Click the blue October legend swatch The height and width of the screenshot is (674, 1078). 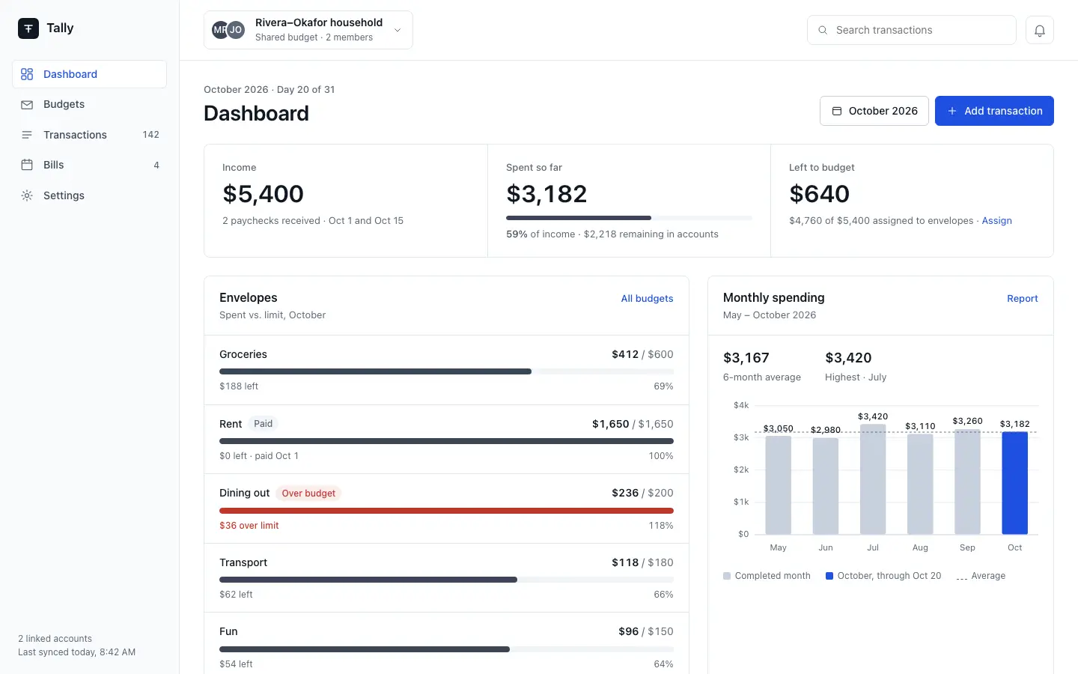coord(829,576)
